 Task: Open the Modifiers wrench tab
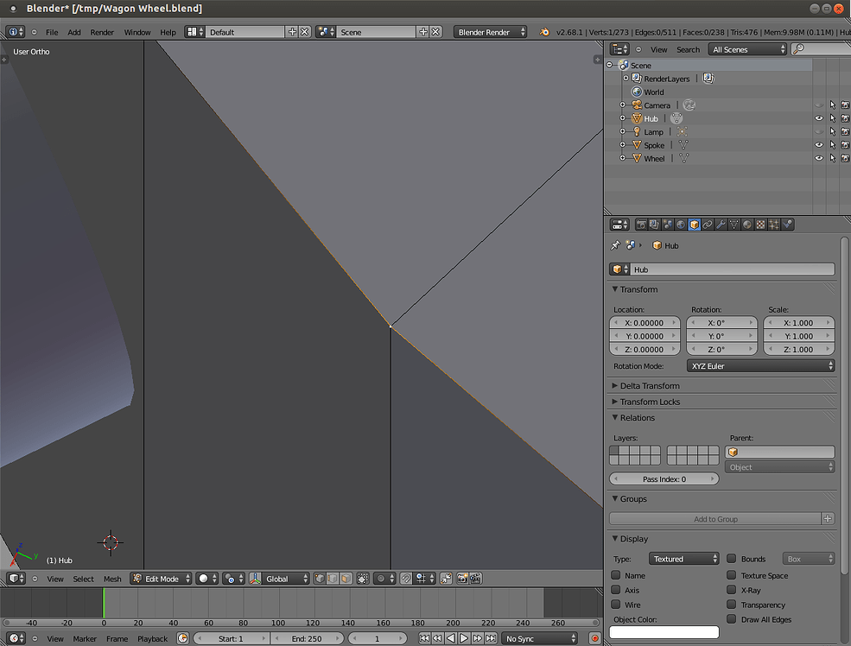(x=721, y=225)
